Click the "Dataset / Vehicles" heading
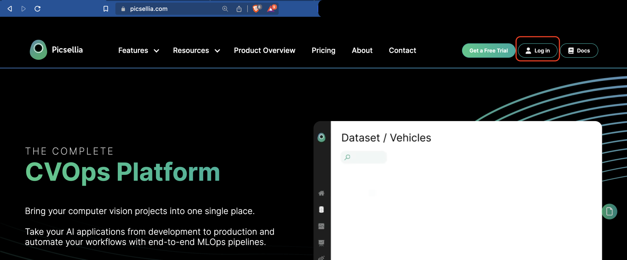The width and height of the screenshot is (627, 260). point(386,138)
